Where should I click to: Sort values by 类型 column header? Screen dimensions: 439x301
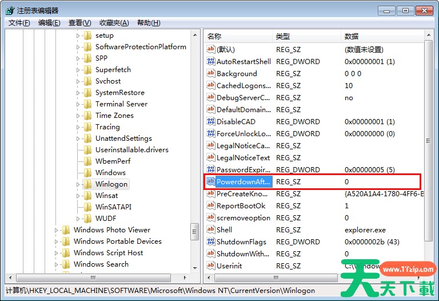[x=306, y=37]
